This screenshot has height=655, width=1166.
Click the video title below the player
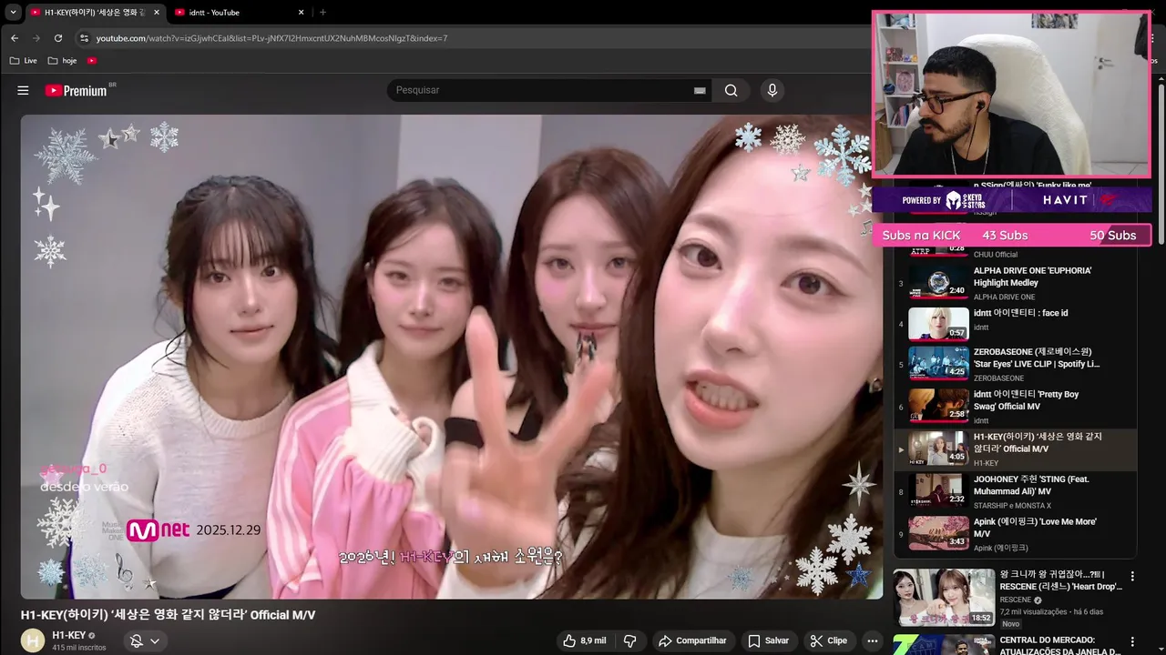click(x=169, y=615)
